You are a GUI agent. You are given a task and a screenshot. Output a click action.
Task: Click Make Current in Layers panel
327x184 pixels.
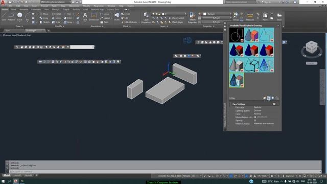pos(176,18)
